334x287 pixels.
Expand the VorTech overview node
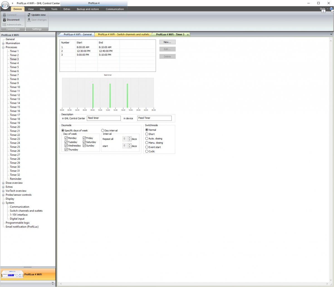(3, 191)
